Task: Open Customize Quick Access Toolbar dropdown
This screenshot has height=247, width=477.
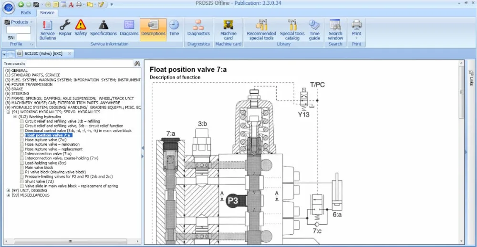Action: click(112, 5)
